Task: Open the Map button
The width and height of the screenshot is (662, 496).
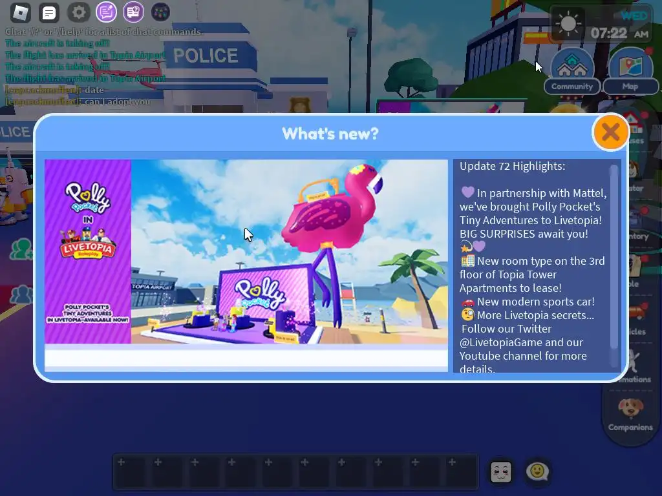Action: 630,71
